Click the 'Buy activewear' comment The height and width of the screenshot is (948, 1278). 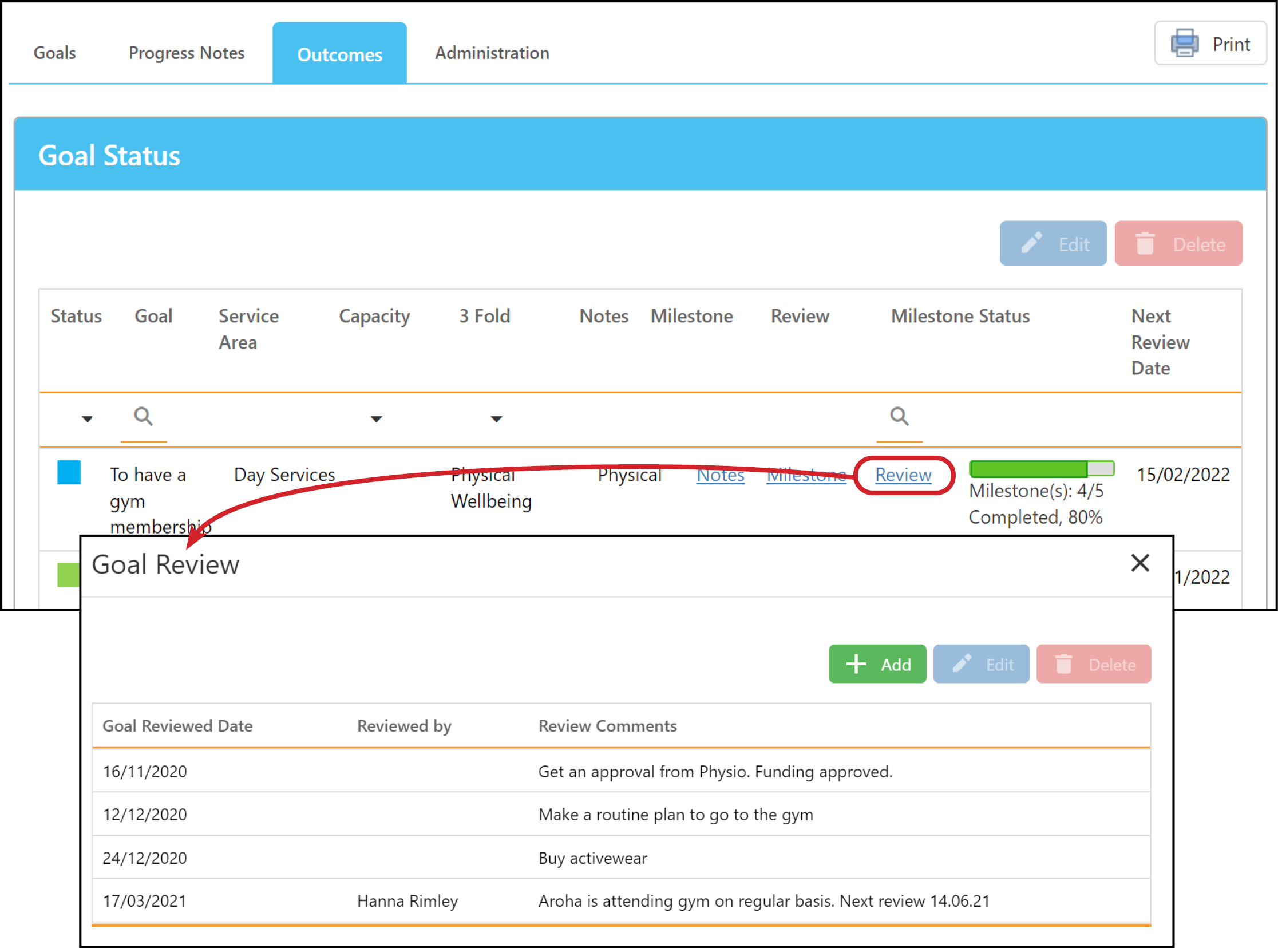(592, 858)
